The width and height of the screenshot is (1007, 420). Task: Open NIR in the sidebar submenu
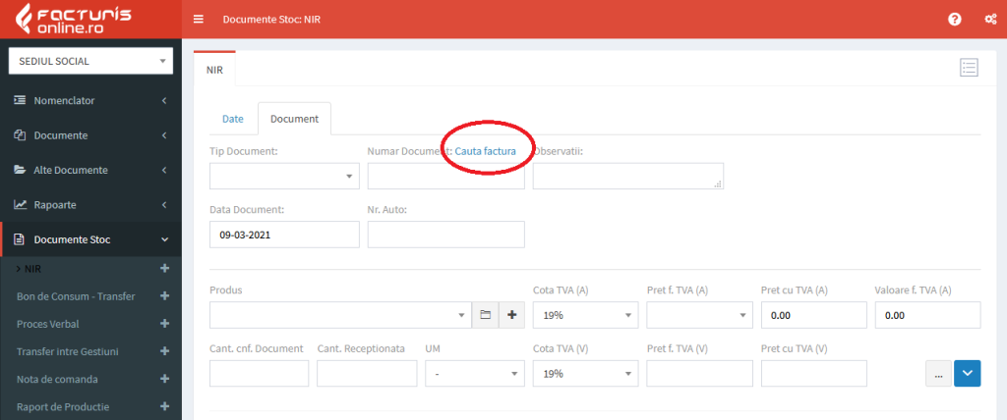(x=32, y=269)
